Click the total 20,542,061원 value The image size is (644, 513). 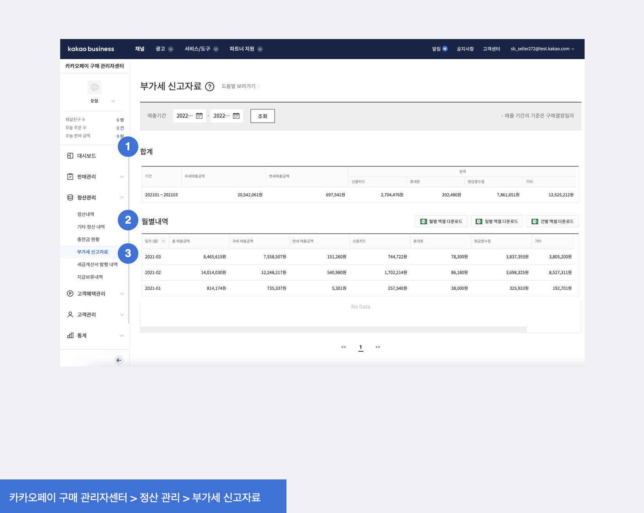pyautogui.click(x=250, y=195)
